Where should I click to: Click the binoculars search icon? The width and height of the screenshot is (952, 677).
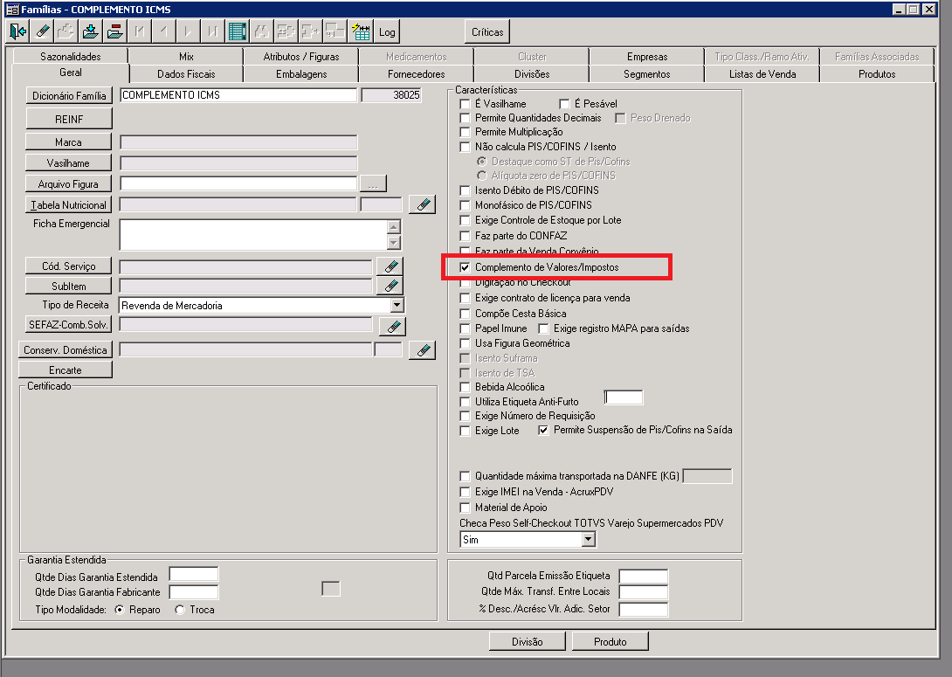(x=262, y=31)
